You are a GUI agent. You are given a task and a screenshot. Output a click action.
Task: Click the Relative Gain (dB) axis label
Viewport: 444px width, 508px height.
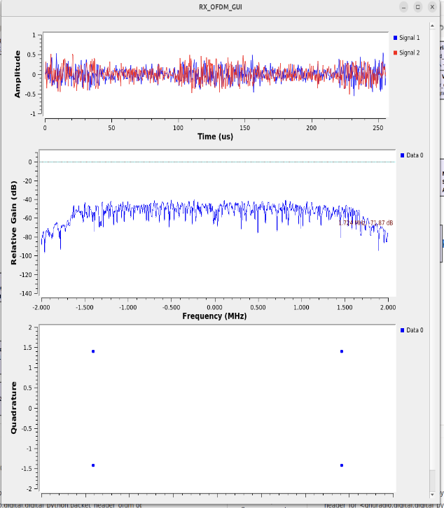[x=14, y=223]
